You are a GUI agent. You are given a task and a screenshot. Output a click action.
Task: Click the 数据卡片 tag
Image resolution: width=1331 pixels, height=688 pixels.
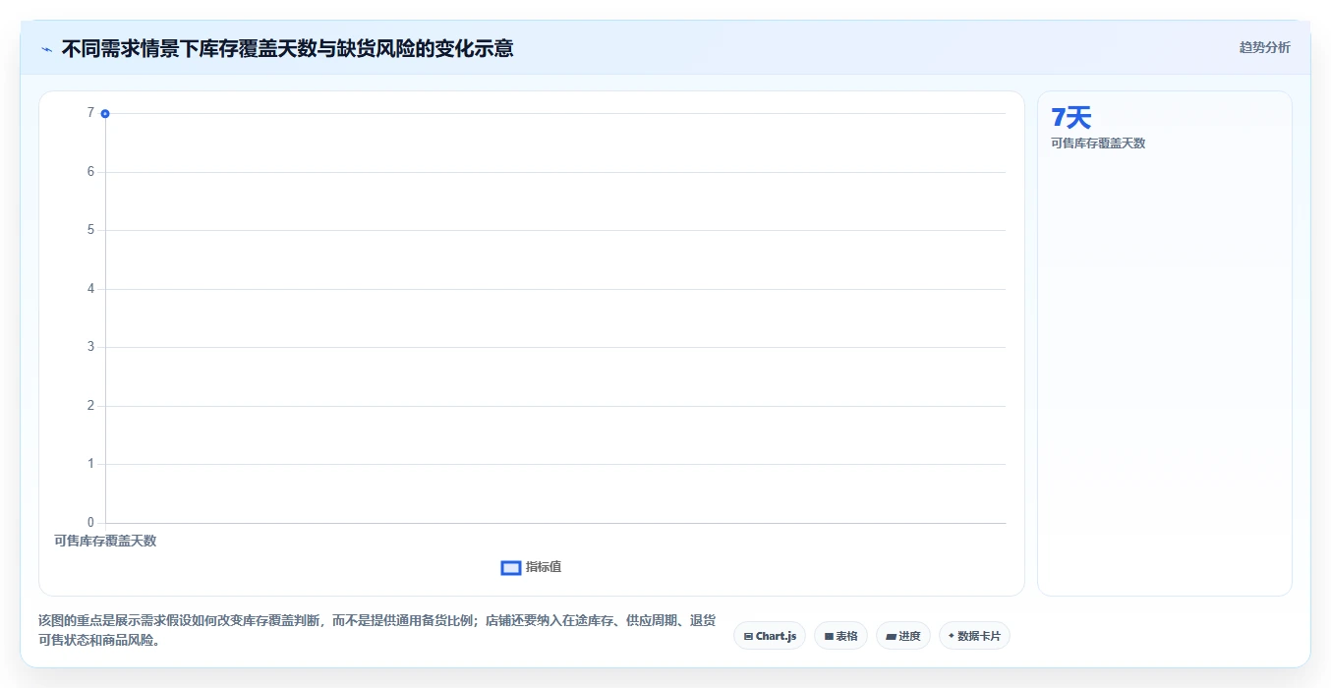click(974, 636)
